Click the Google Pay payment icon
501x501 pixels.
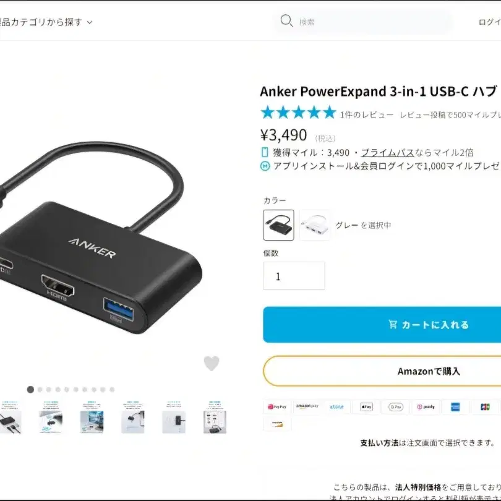tap(396, 407)
